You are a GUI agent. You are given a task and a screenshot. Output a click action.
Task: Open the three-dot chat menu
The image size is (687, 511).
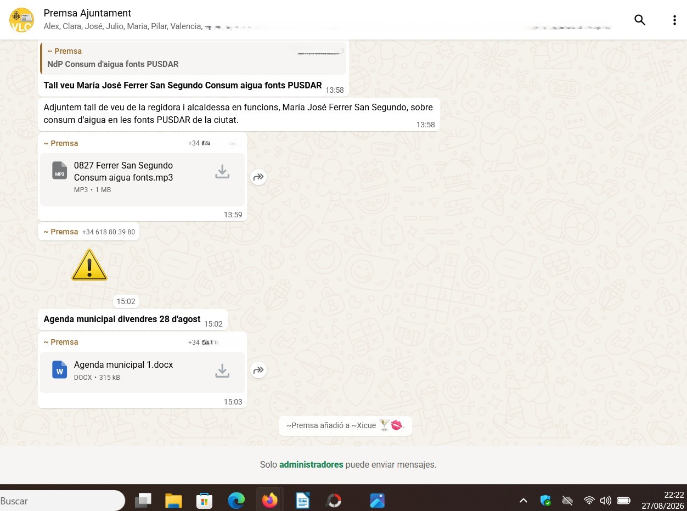point(674,20)
